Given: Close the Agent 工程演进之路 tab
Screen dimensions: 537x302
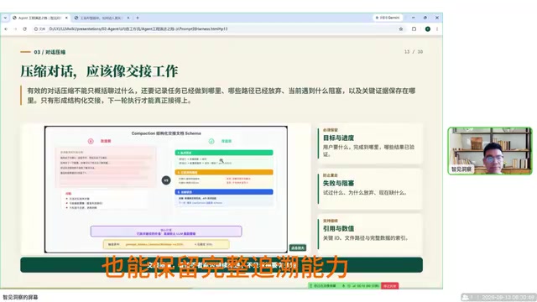Looking at the screenshot, I should coord(66,18).
